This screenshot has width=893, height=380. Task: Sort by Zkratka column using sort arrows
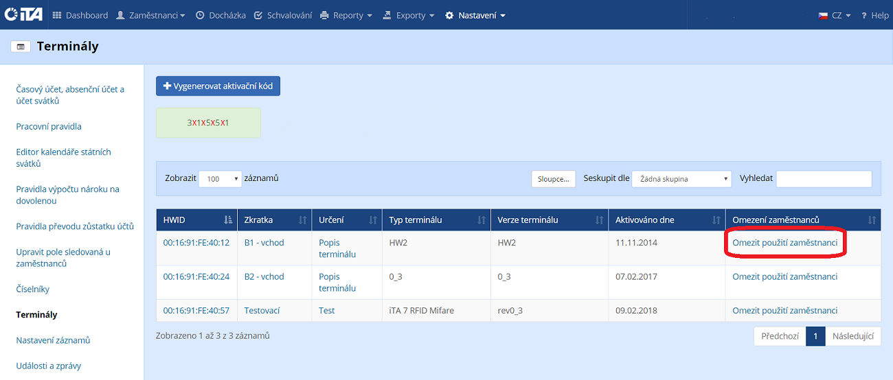(x=302, y=220)
